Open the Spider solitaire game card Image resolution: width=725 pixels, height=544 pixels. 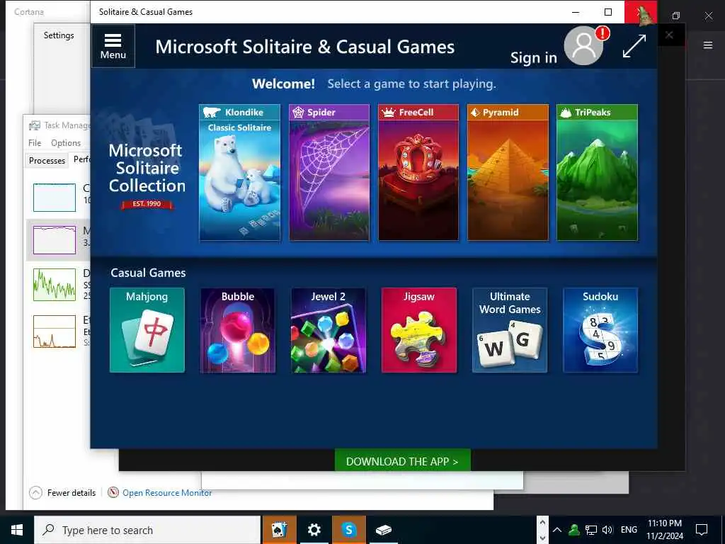point(329,173)
